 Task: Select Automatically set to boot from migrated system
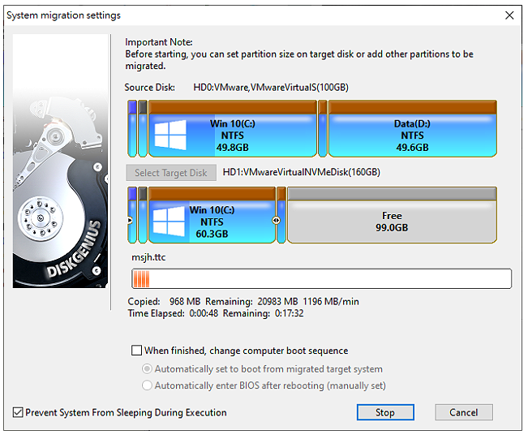tap(147, 369)
